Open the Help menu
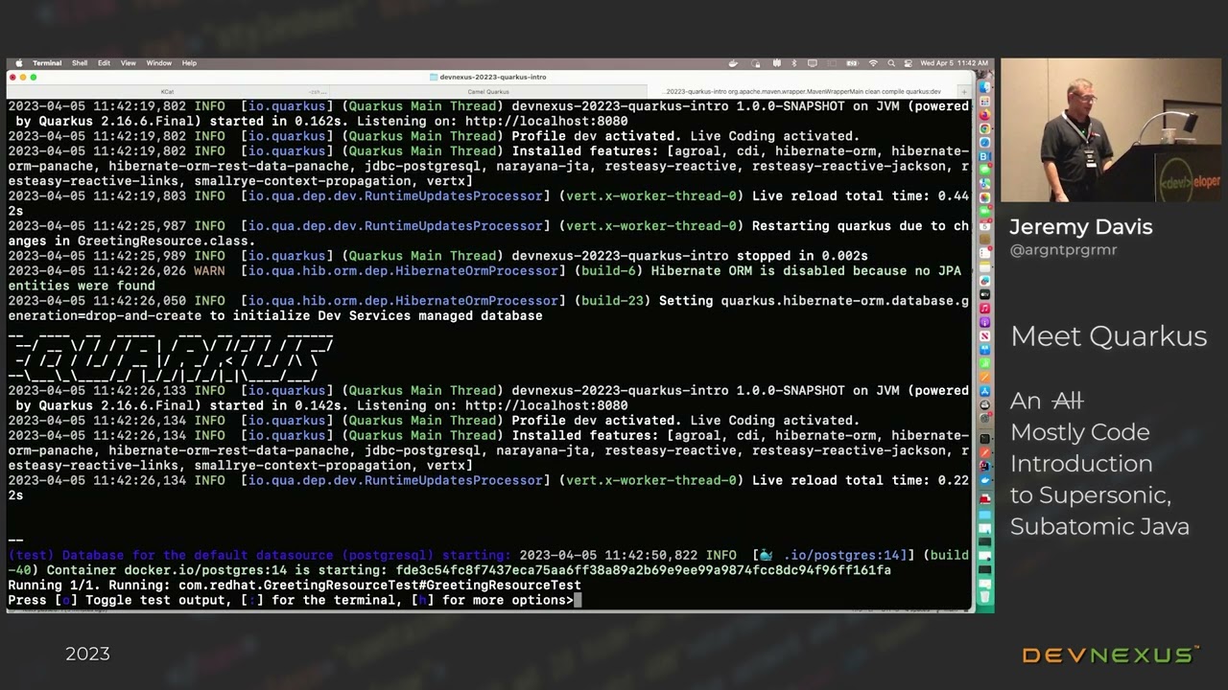Screen dimensions: 1228x690 click(x=189, y=63)
